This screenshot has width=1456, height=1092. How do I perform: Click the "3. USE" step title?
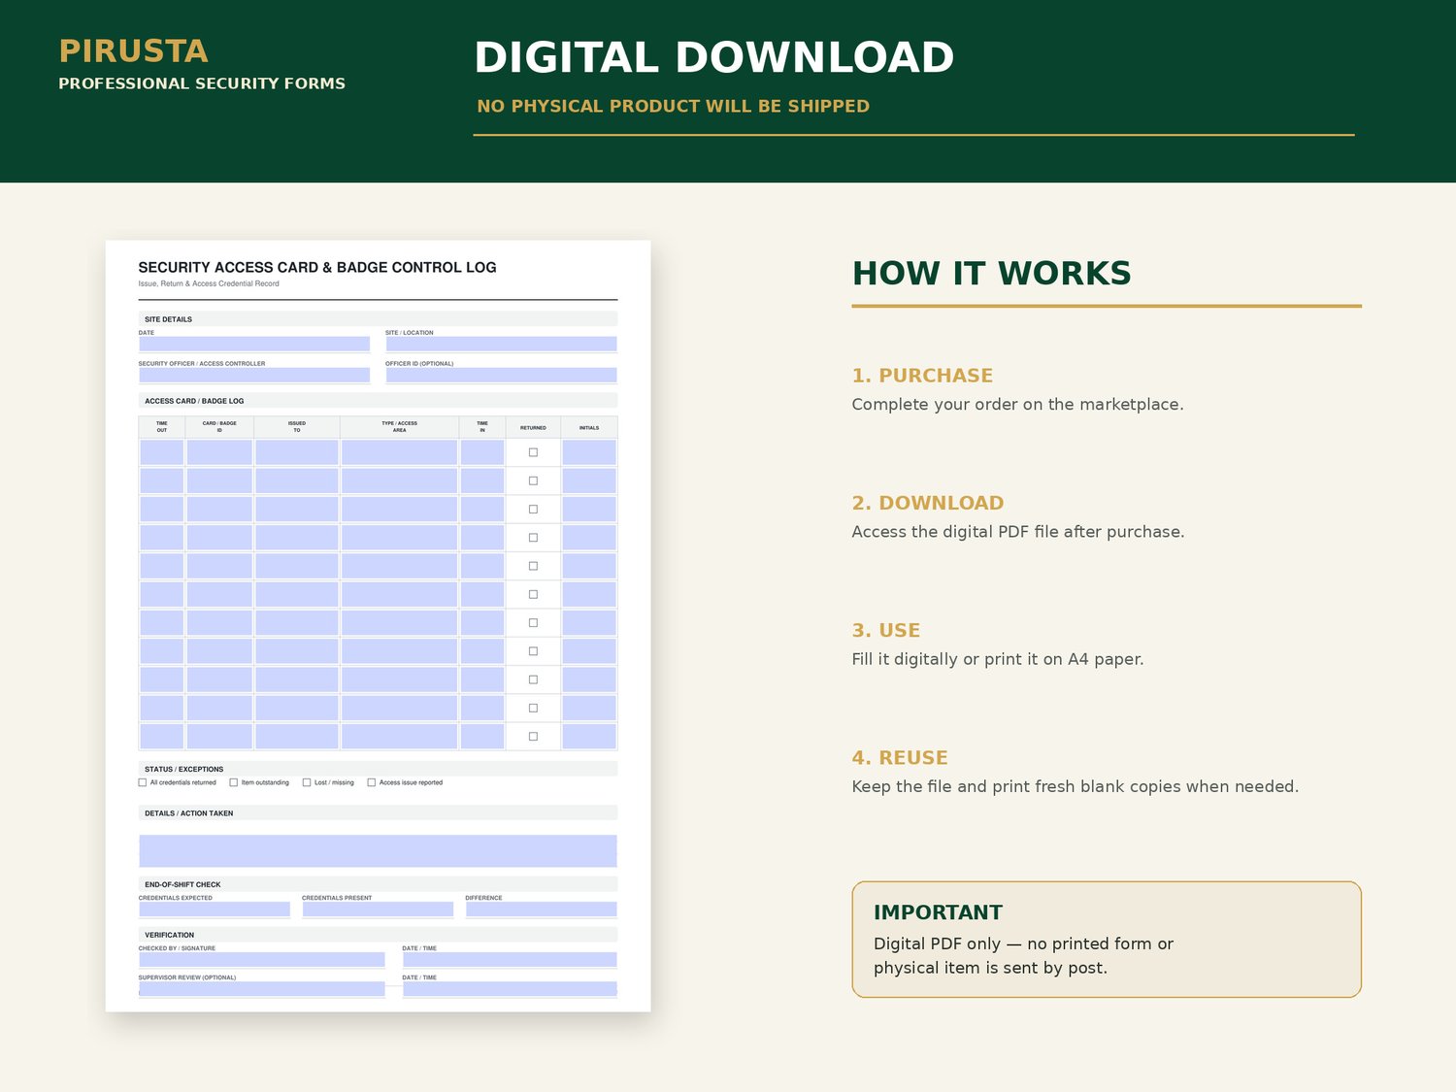886,630
